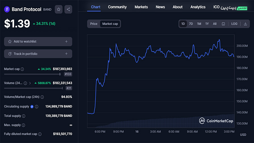Open the Chart tab
The height and width of the screenshot is (143, 254).
tap(95, 7)
